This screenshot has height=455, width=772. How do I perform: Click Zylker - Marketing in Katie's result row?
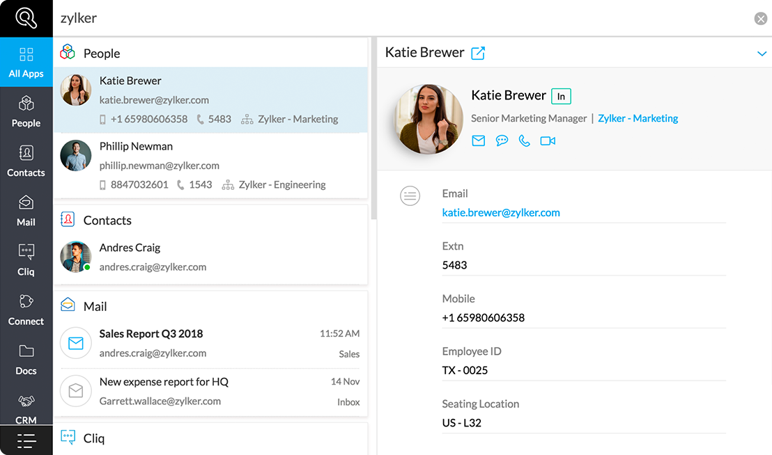click(x=298, y=119)
